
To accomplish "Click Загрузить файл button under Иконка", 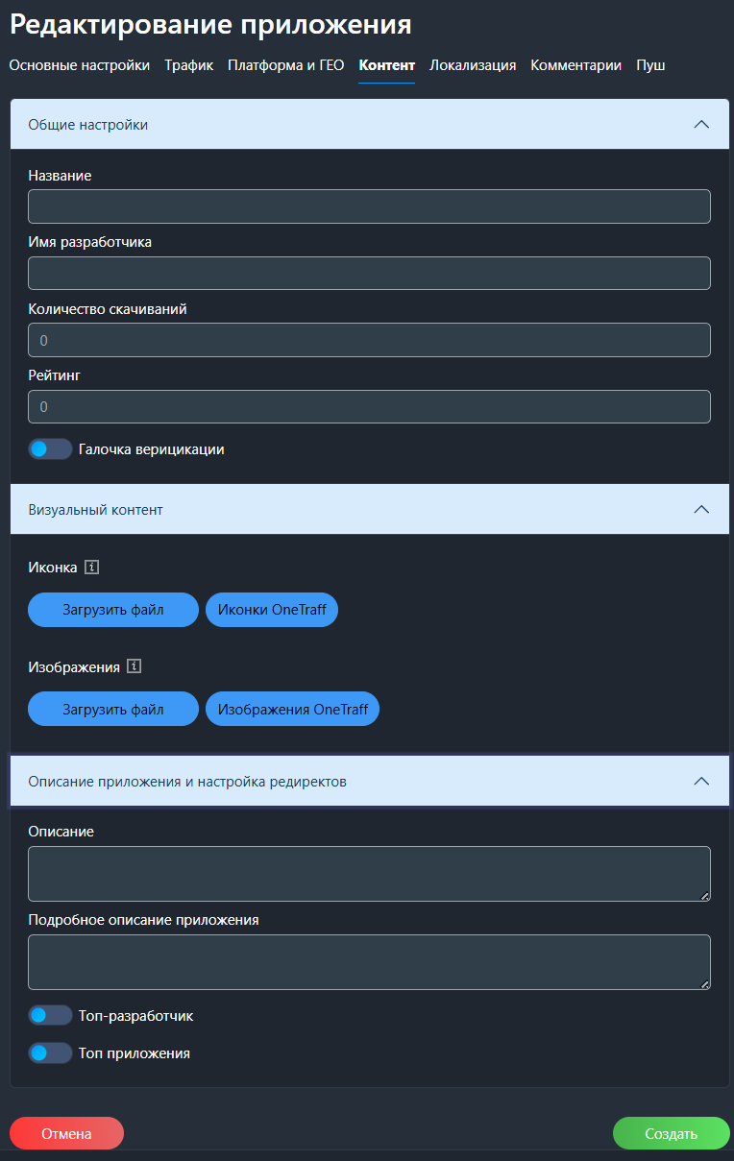I will [113, 610].
